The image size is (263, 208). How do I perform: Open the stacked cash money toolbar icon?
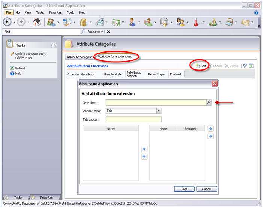(x=213, y=22)
